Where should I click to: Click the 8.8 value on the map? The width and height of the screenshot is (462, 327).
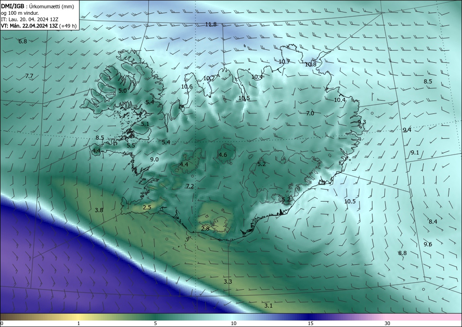(402, 253)
